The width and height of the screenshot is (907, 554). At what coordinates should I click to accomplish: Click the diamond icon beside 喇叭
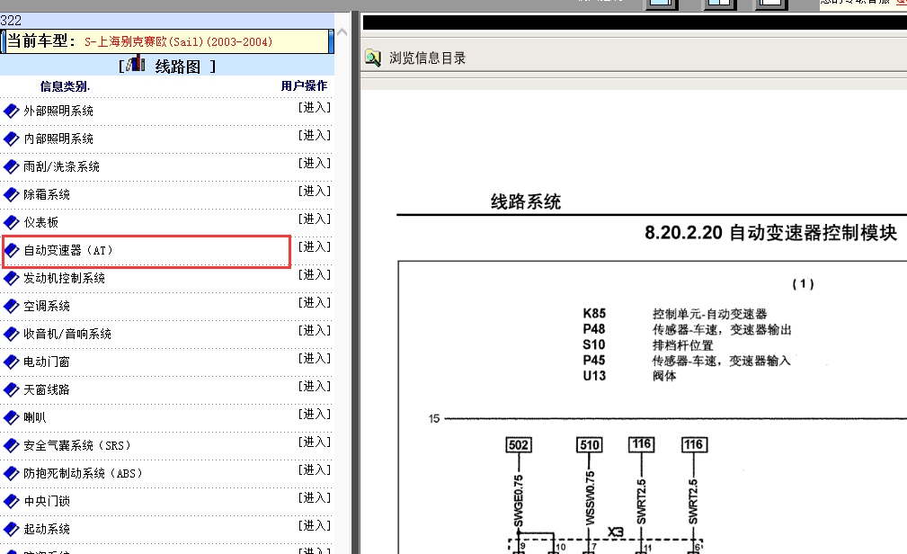[10, 417]
